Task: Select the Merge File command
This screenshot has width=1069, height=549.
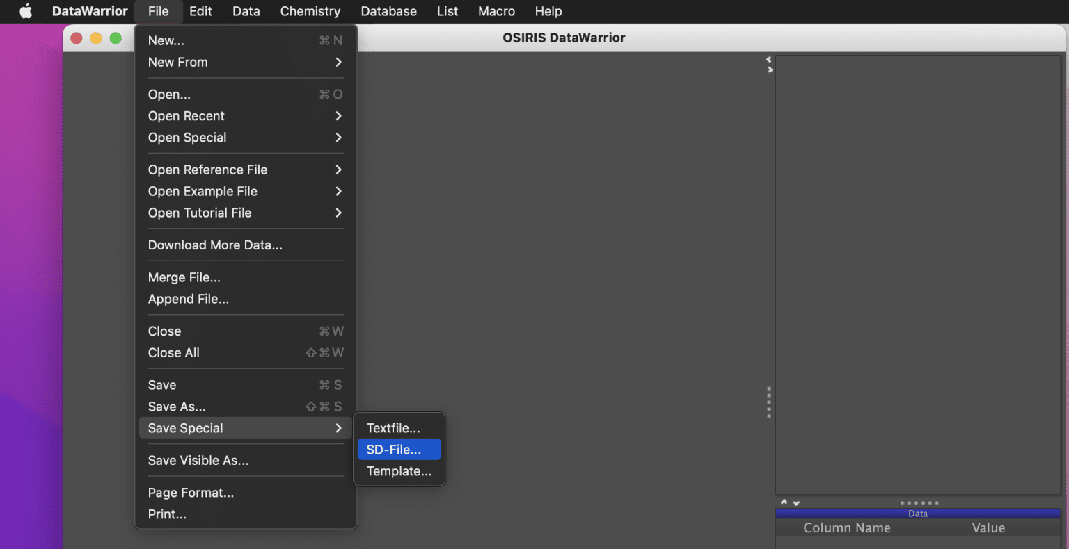Action: click(184, 277)
